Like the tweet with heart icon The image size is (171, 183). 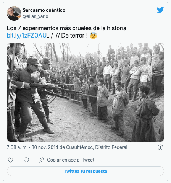pyautogui.click(x=10, y=160)
